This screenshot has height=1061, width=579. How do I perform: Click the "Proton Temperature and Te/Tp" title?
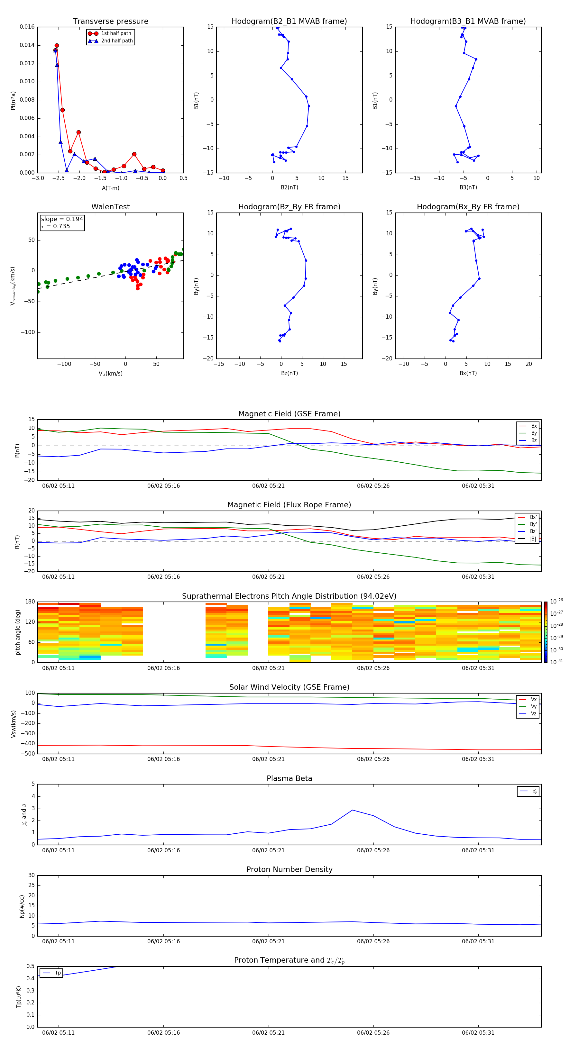[x=289, y=960]
